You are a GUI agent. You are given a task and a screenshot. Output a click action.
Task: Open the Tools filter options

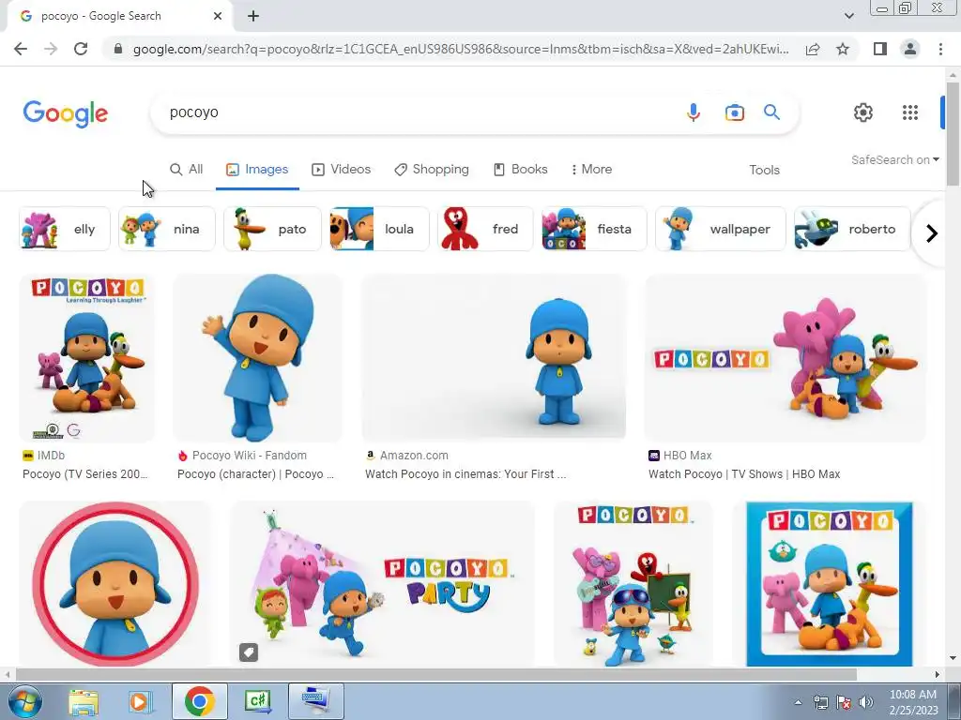(764, 171)
